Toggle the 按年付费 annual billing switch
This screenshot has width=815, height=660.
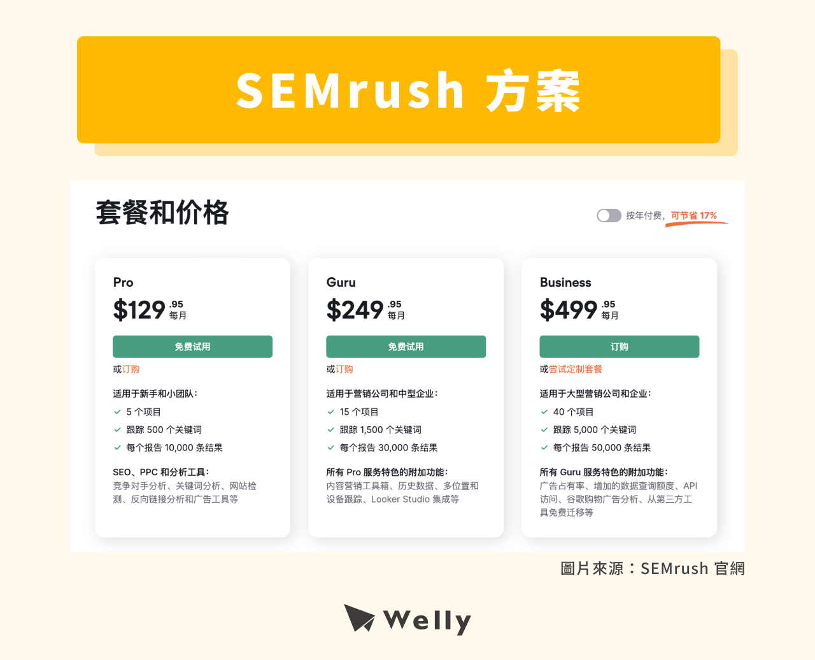[609, 215]
